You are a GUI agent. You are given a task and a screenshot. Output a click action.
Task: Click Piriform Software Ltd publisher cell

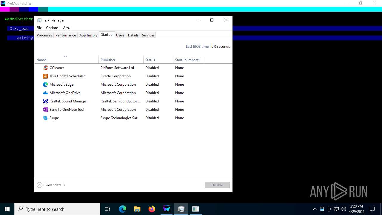(x=117, y=68)
